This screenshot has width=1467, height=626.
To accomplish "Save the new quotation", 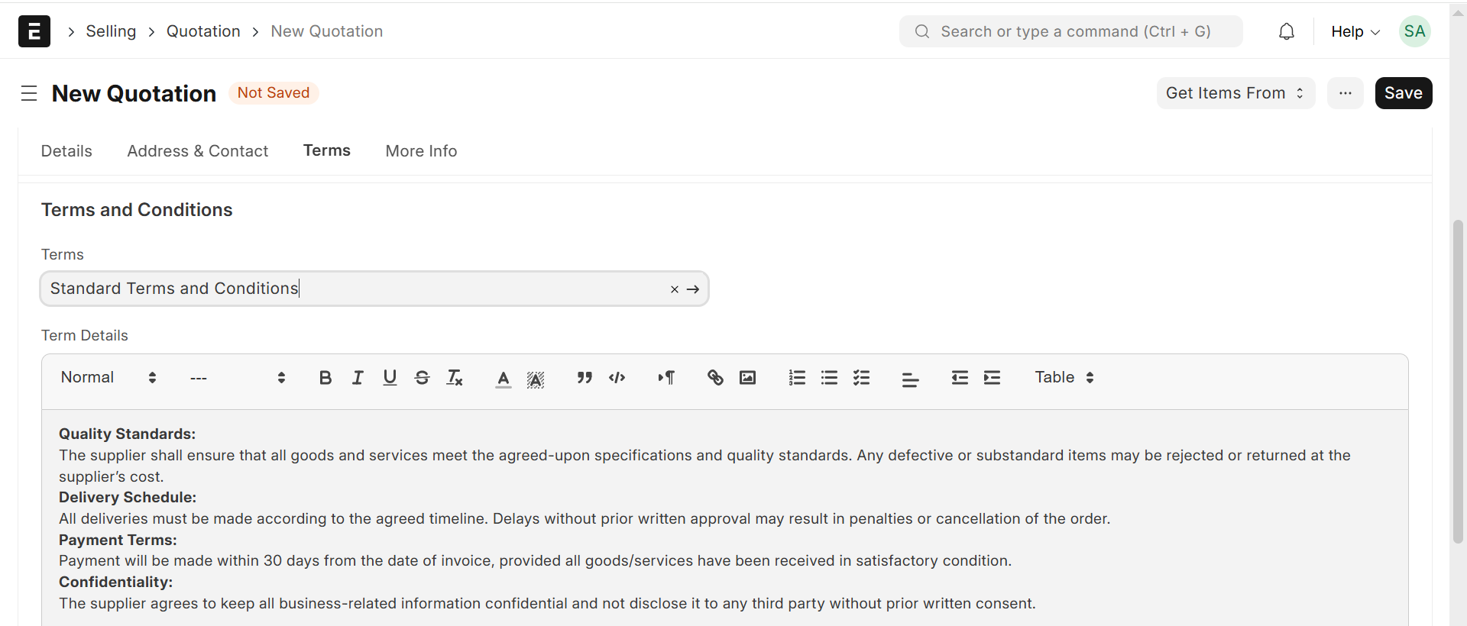I will (1403, 93).
